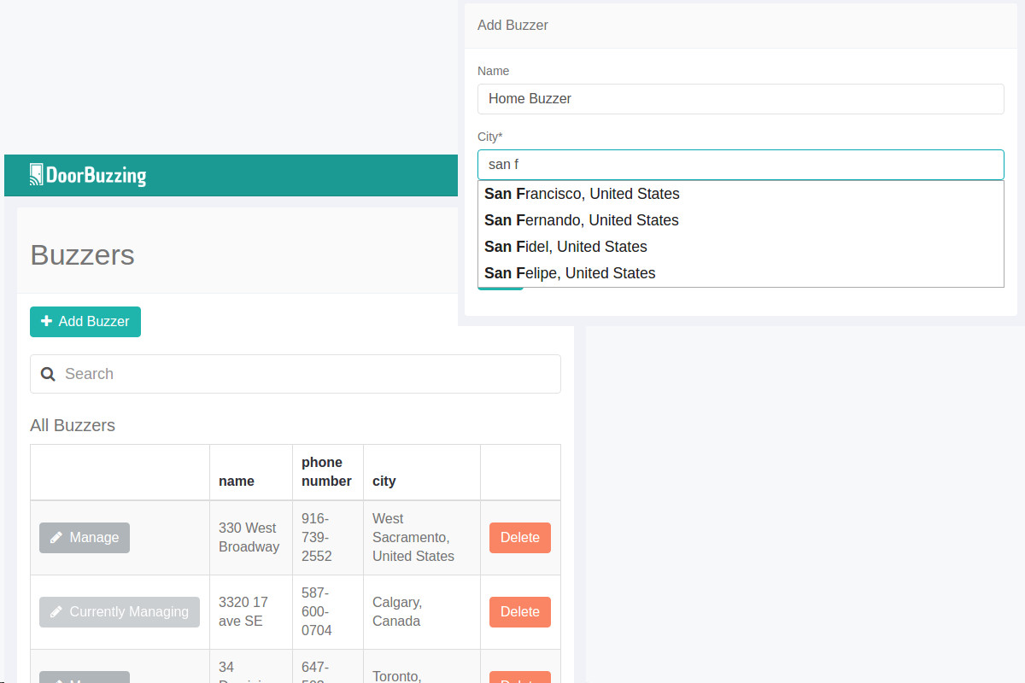The width and height of the screenshot is (1025, 683).
Task: Delete the 3320 17 ave SE buzzer
Action: (x=519, y=612)
